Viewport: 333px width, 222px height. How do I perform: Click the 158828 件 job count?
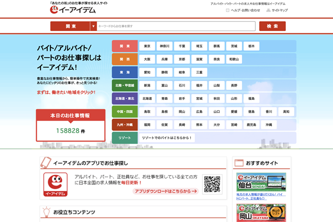tap(70, 131)
